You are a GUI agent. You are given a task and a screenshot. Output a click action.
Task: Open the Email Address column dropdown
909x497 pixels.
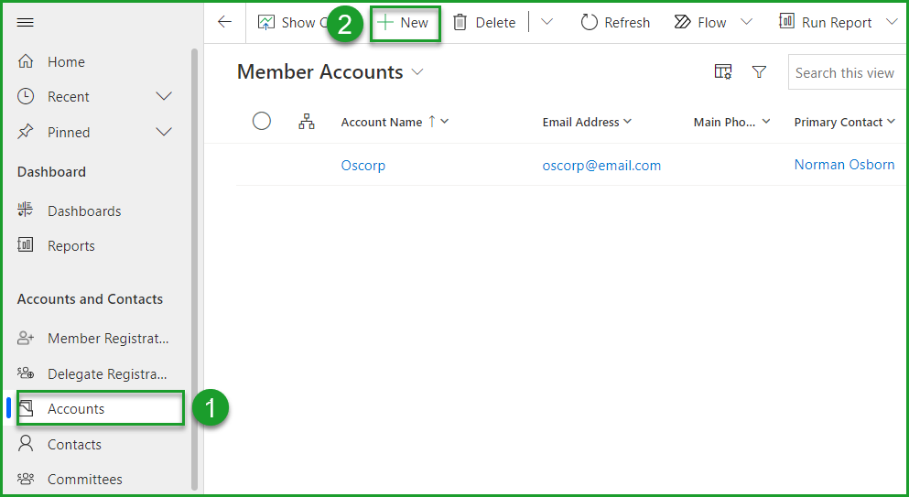(x=628, y=122)
